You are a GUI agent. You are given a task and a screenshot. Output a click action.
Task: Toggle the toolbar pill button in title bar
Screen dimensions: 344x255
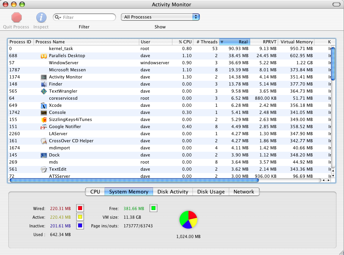pos(337,4)
